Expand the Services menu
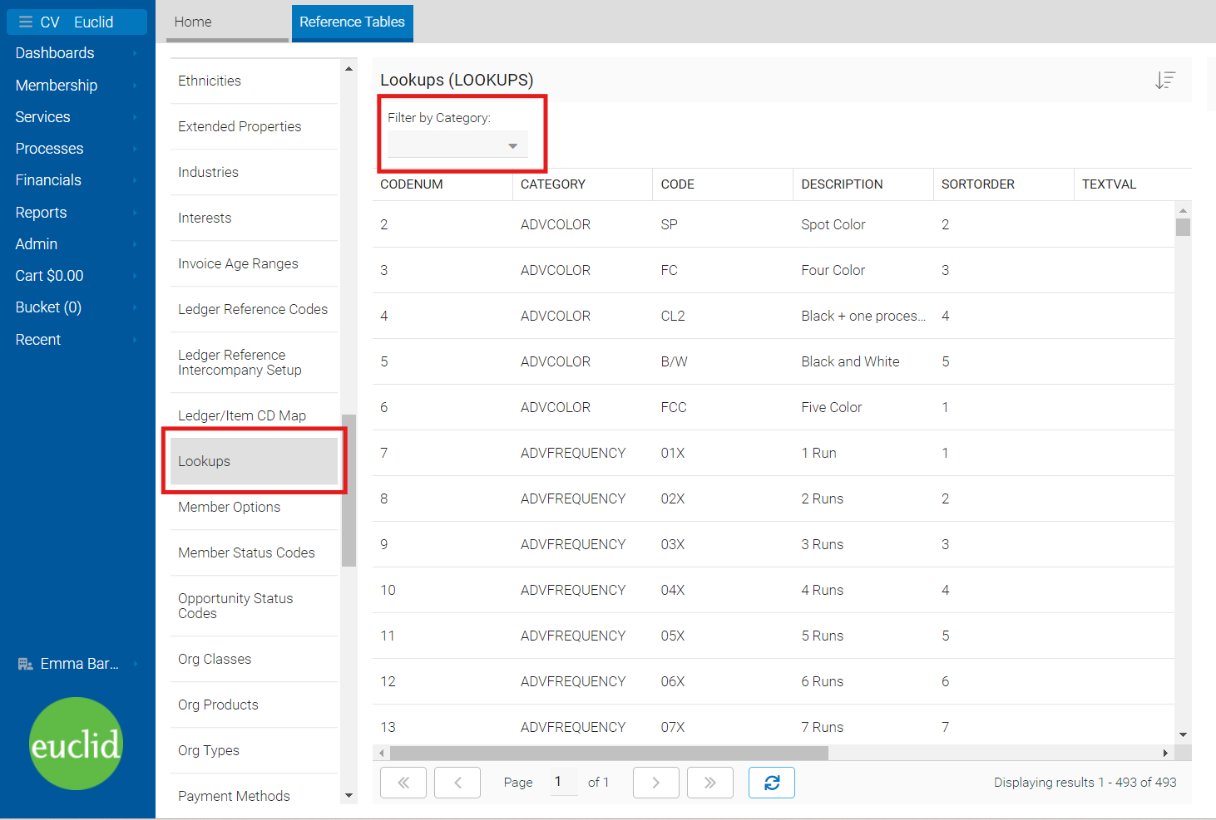 tap(77, 117)
